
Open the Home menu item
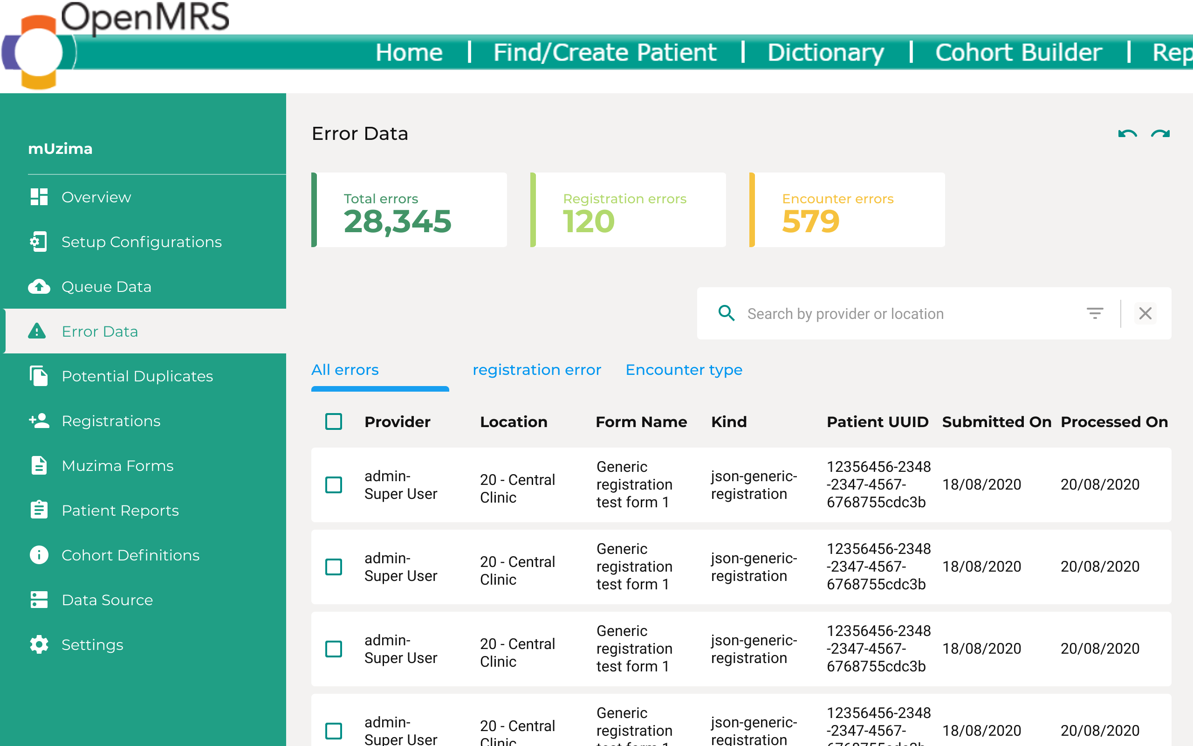(409, 52)
